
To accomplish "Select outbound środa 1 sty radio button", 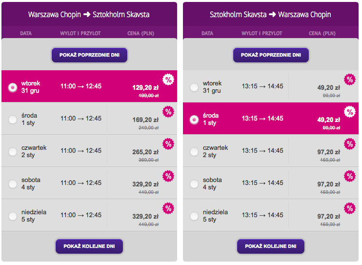I will click(x=13, y=120).
